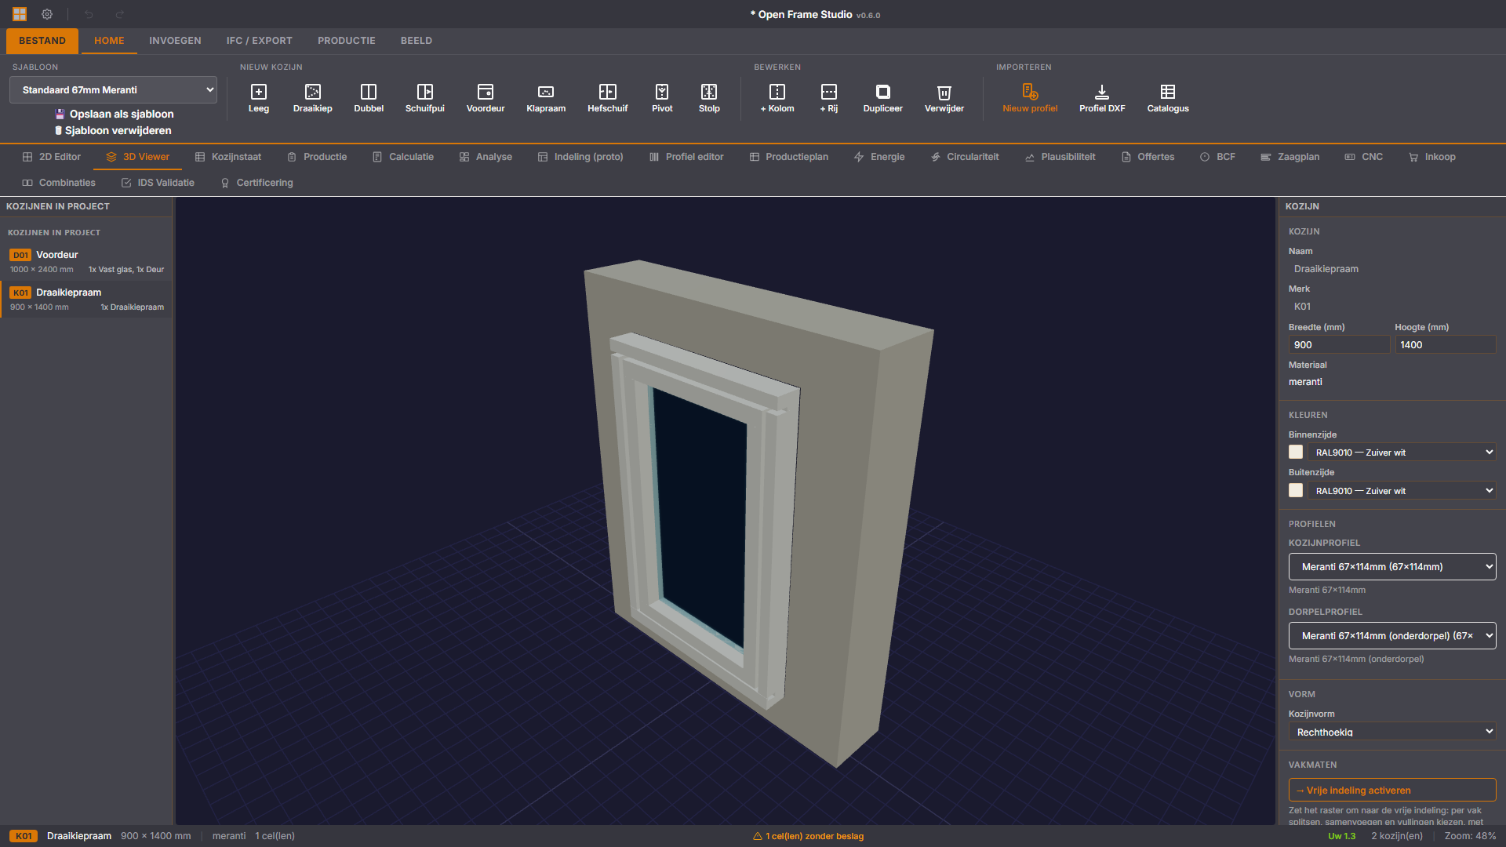Insert a Stolp door frame
Image resolution: width=1506 pixels, height=847 pixels.
[x=709, y=99]
